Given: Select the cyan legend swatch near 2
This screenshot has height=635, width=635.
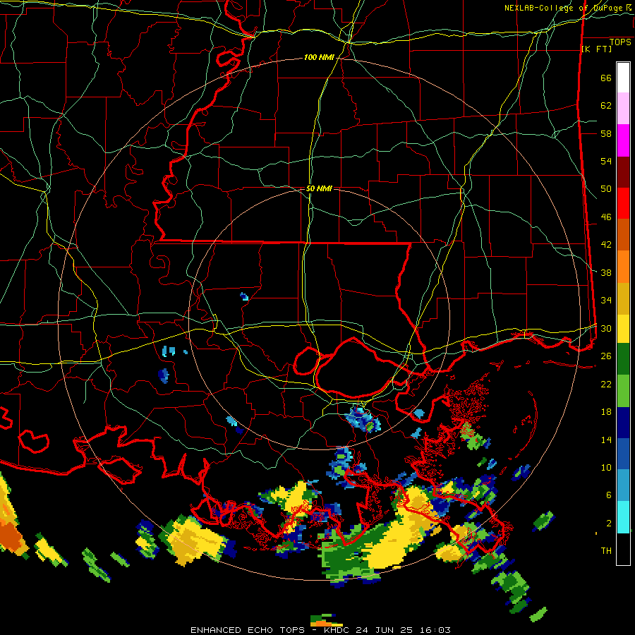Looking at the screenshot, I should tap(623, 518).
